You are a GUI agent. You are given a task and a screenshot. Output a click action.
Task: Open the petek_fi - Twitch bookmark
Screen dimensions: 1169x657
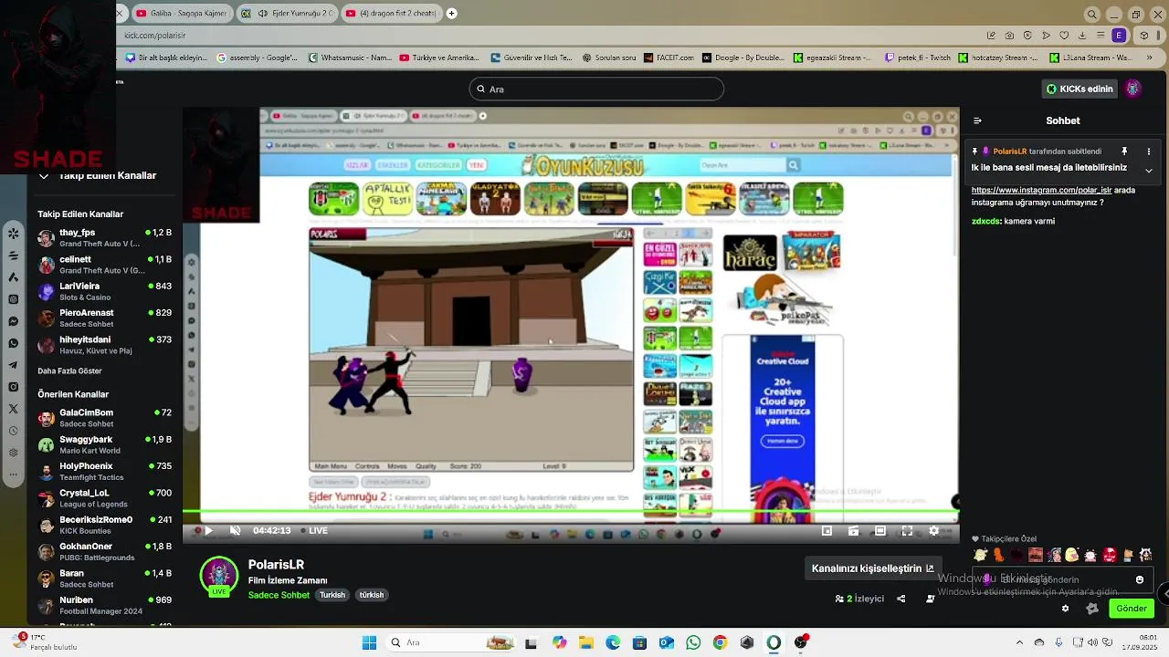(917, 57)
